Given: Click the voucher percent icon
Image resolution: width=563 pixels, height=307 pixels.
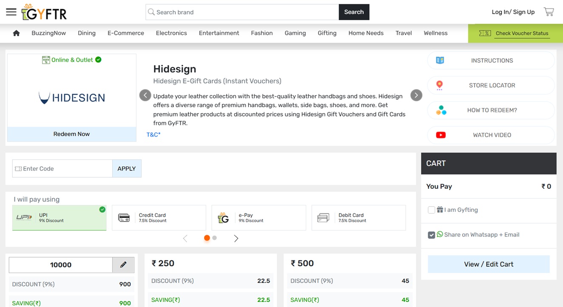Looking at the screenshot, I should pyautogui.click(x=485, y=33).
